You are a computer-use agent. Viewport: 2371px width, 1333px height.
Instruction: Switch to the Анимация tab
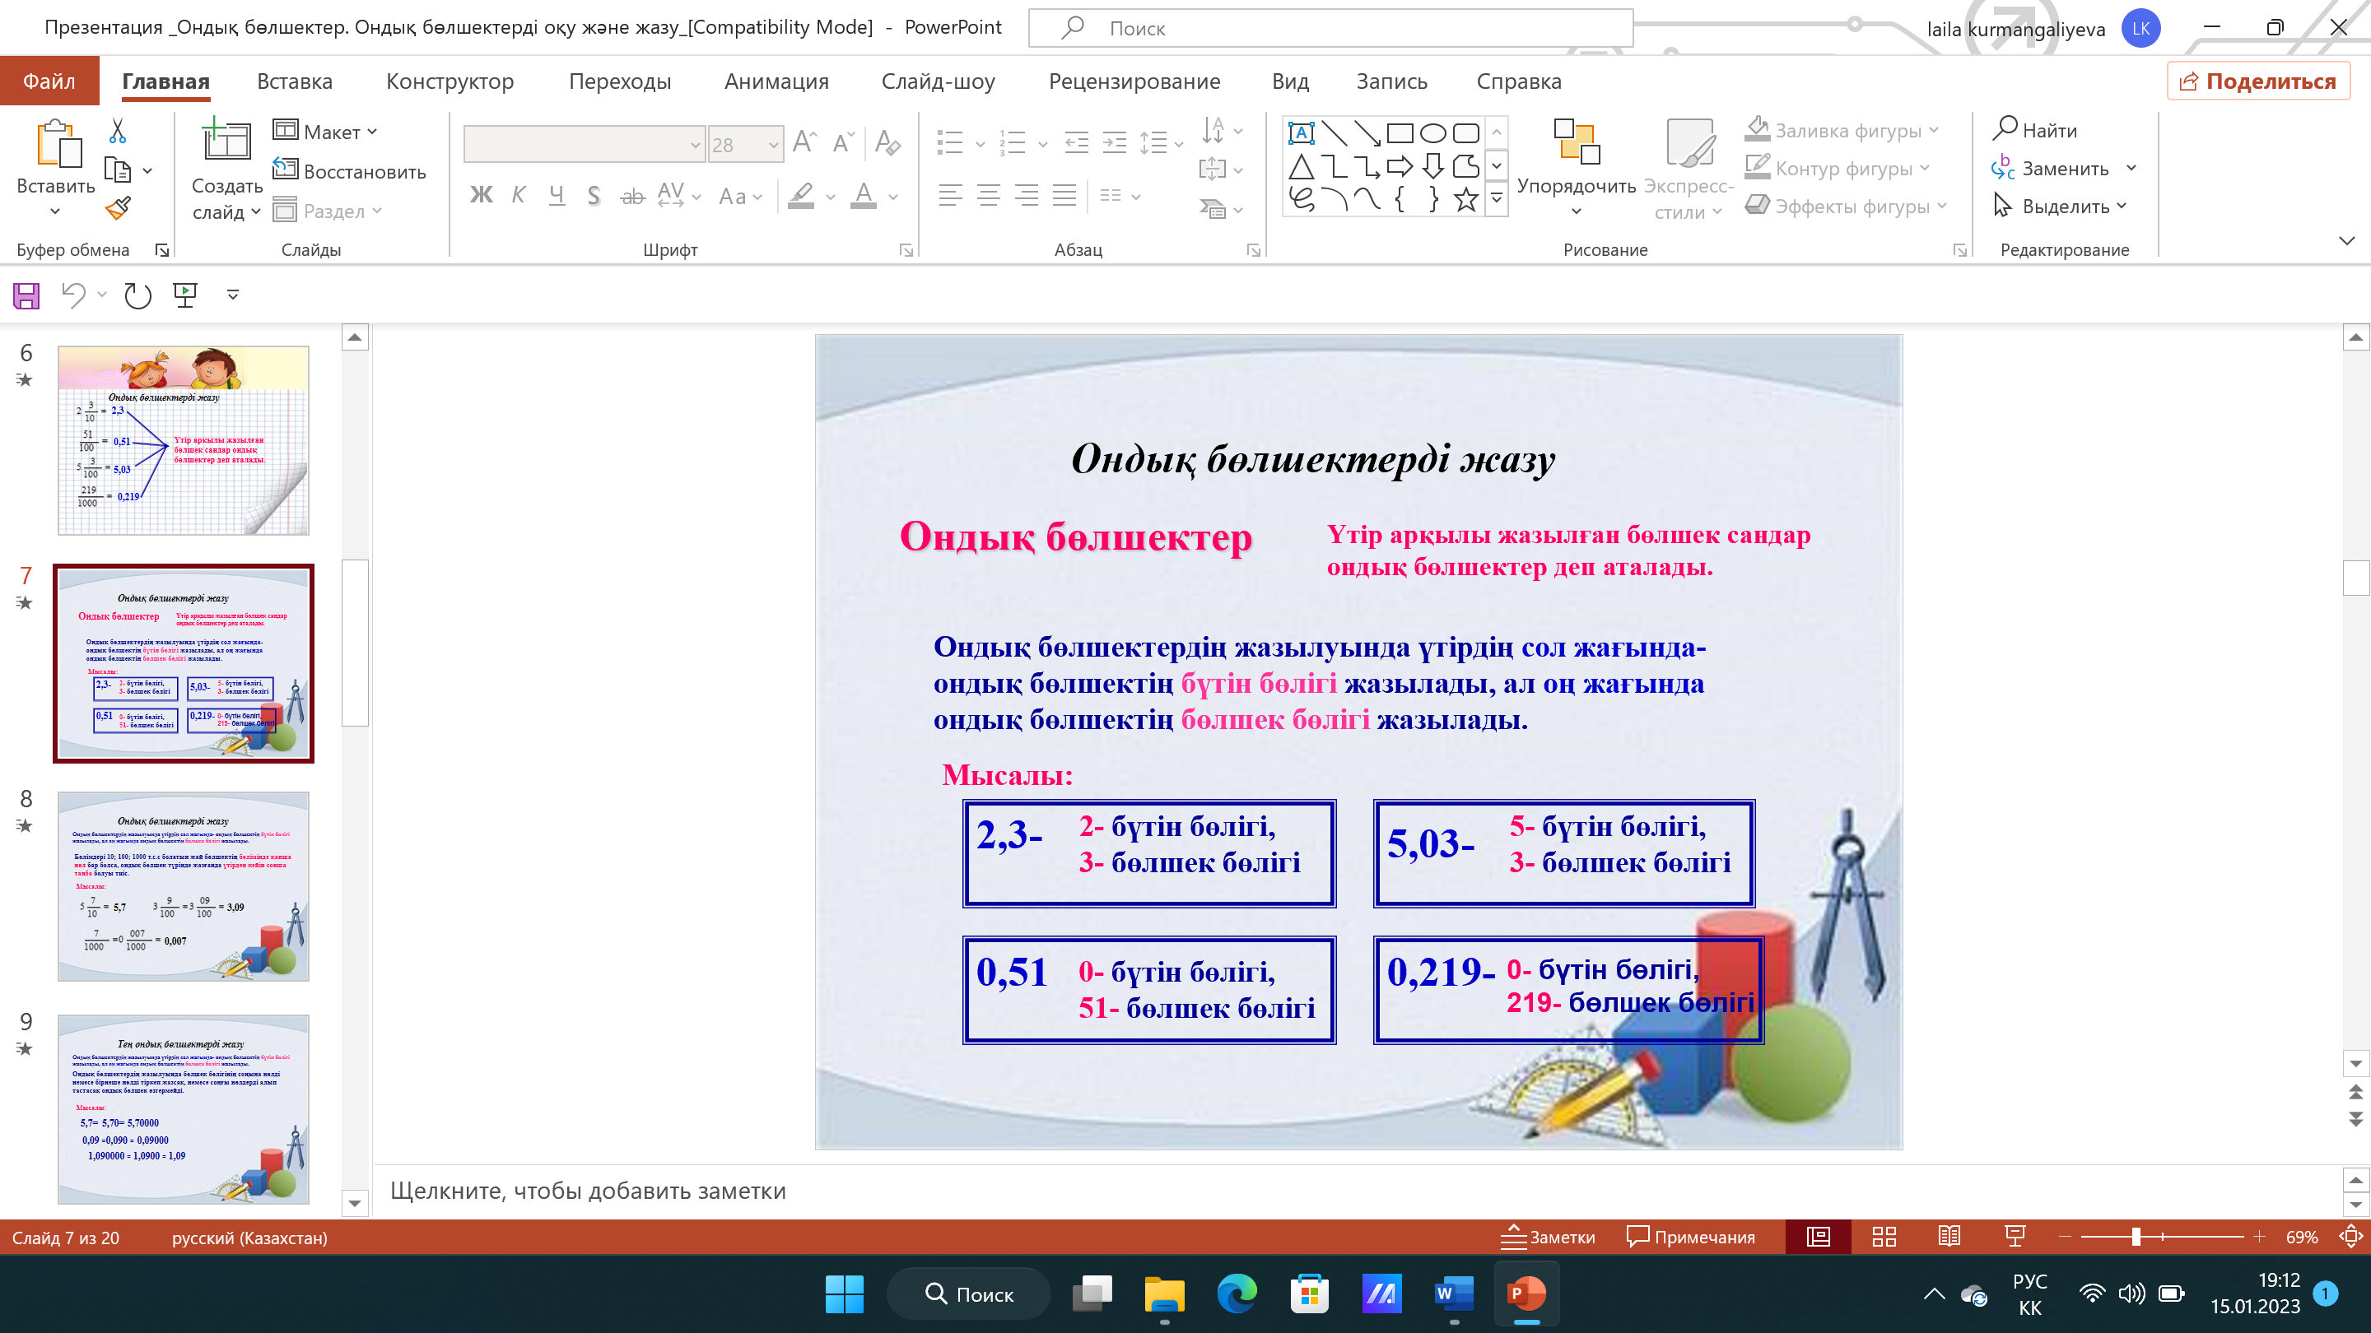[776, 82]
